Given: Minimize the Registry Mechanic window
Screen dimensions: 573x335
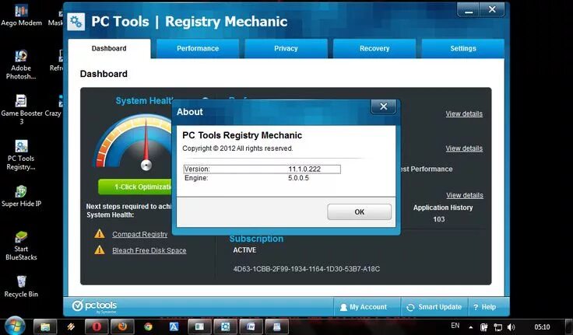Looking at the screenshot, I should point(468,10).
